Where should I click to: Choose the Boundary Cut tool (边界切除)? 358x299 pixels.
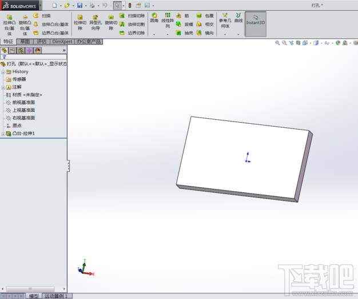point(132,33)
